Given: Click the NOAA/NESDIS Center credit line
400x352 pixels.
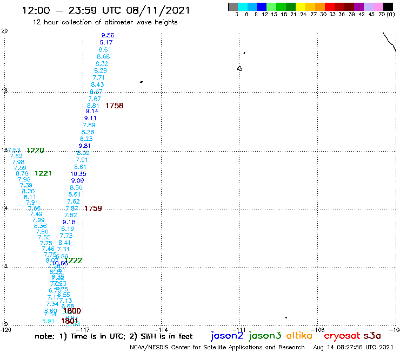Looking at the screenshot, I should [x=217, y=347].
